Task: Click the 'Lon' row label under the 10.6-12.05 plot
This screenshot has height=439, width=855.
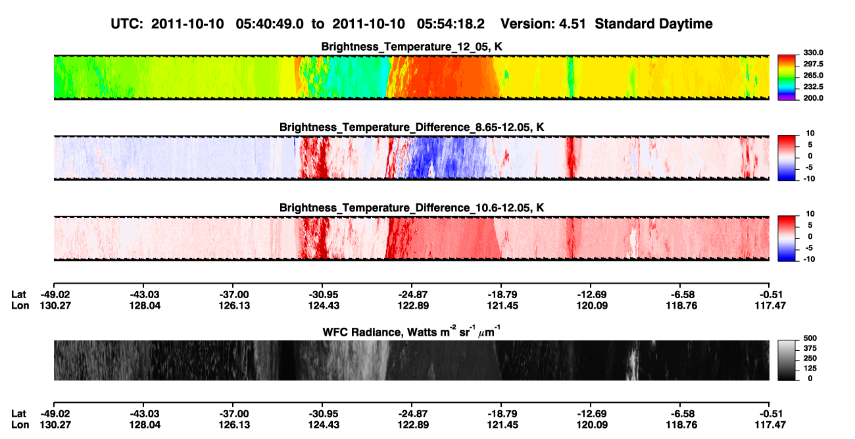Action: [20, 305]
